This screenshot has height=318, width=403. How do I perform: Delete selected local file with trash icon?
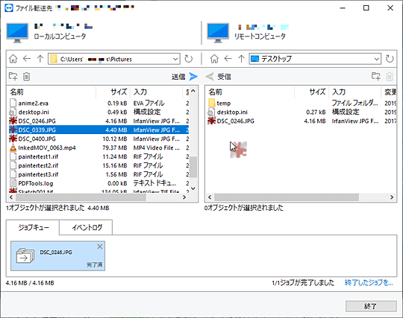click(x=26, y=77)
